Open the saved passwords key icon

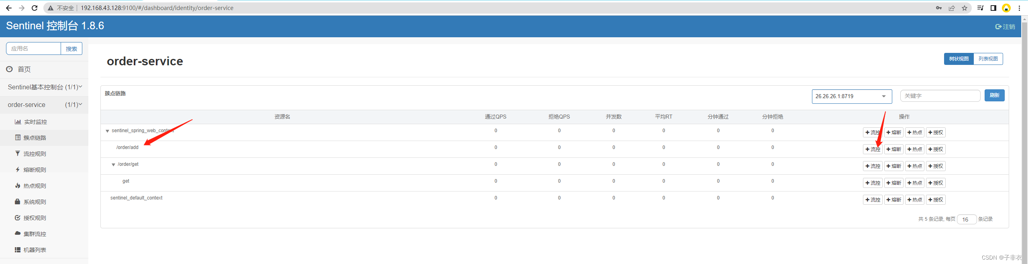click(939, 8)
